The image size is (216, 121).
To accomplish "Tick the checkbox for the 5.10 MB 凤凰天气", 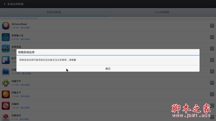I will (x=212, y=83).
